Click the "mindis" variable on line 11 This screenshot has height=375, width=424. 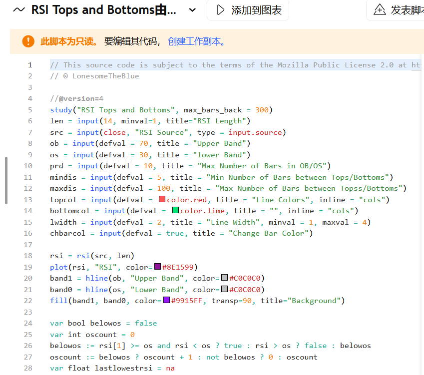[x=63, y=177]
